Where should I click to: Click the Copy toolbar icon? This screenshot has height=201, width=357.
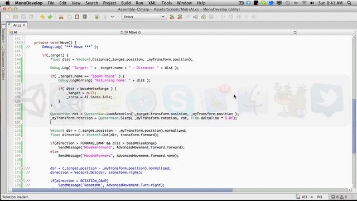click(69, 17)
